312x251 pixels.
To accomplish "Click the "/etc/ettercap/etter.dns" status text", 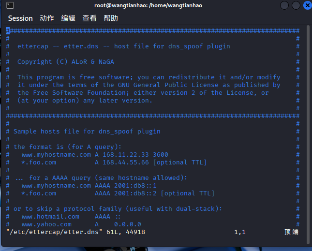I will [54, 232].
